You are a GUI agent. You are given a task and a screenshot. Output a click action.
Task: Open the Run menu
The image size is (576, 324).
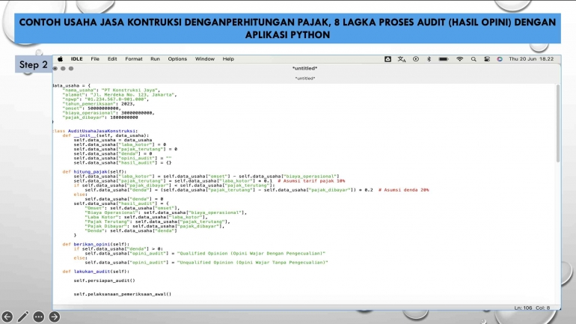pyautogui.click(x=155, y=59)
